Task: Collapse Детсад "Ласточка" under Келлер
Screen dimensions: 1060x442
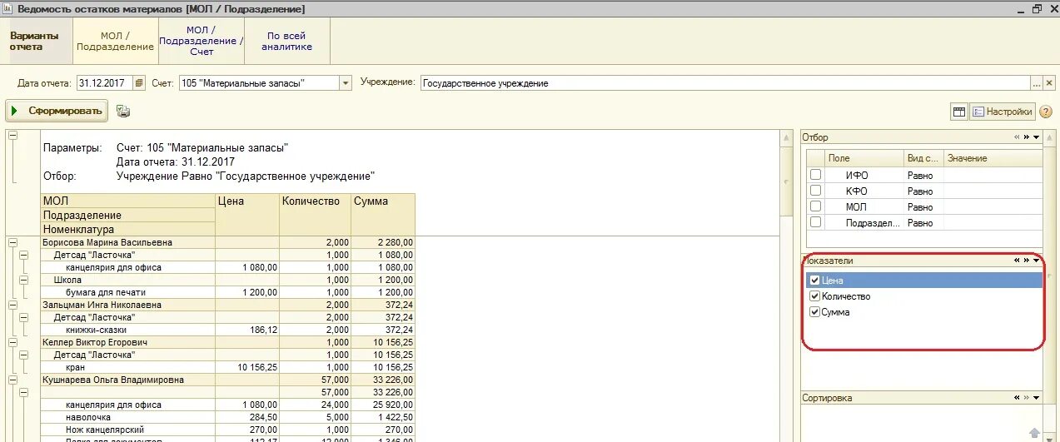Action: [23, 355]
